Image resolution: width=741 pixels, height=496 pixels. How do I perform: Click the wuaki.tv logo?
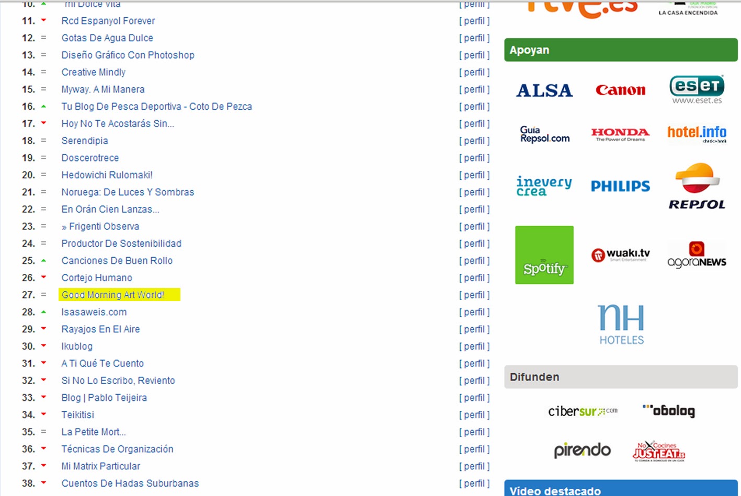(621, 255)
